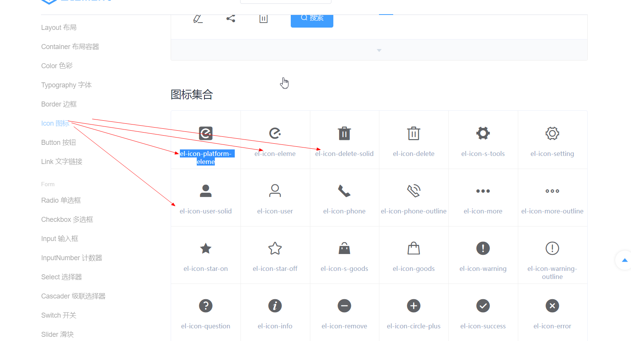Click the edit pencil icon in demo box
The image size is (631, 341).
click(198, 18)
